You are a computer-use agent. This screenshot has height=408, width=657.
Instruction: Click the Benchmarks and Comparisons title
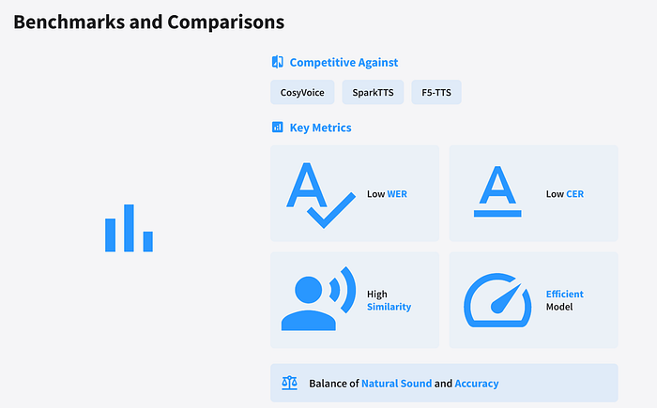pos(148,22)
